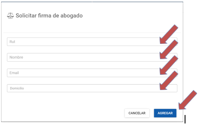Image resolution: width=198 pixels, height=124 pixels.
Task: Click the red arrow pointing at Email
Action: tap(169, 66)
